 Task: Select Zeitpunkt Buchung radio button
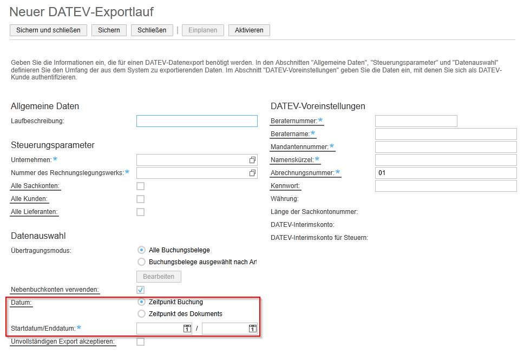point(141,302)
